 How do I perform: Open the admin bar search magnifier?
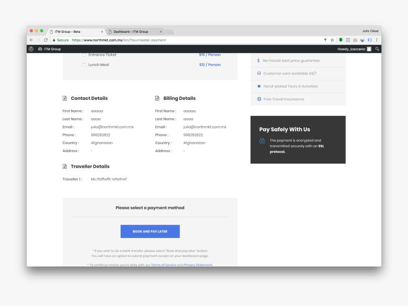point(377,49)
